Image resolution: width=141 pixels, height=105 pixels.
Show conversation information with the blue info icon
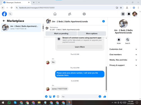coord(103,21)
